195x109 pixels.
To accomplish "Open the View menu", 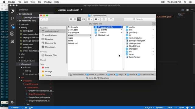I will click(x=33, y=2).
